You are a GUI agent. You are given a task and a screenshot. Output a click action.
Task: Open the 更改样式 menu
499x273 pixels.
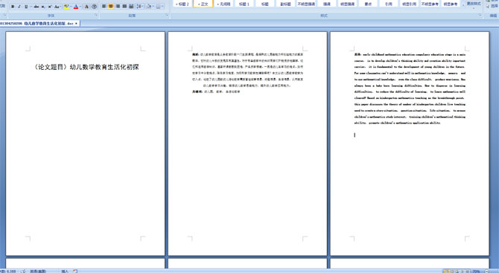click(473, 4)
